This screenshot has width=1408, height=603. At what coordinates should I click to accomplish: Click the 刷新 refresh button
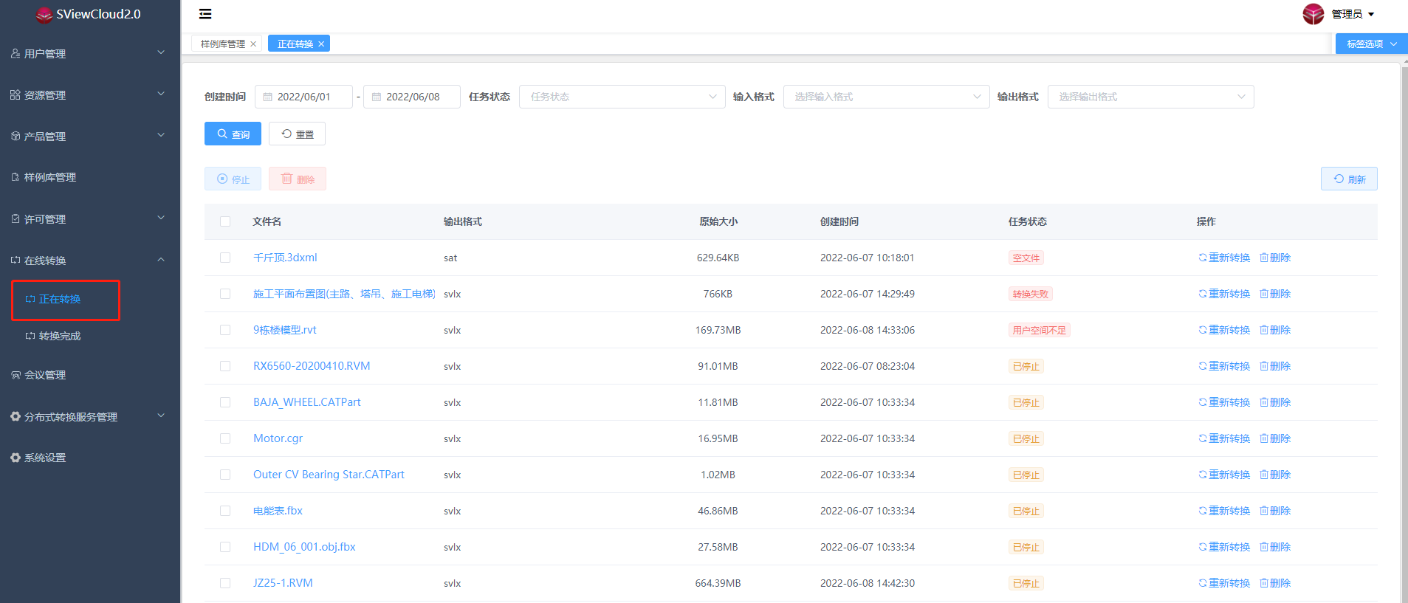[x=1348, y=179]
